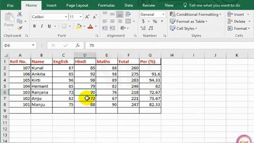
Task: Open Conditional Formatting menu
Action: [x=196, y=14]
